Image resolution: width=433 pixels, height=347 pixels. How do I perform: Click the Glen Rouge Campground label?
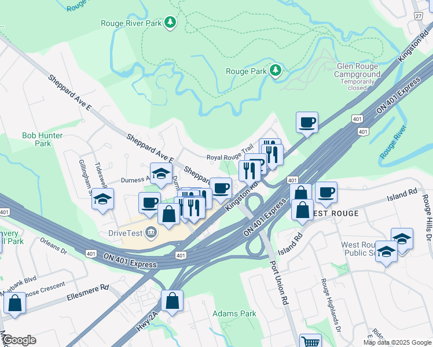click(357, 70)
